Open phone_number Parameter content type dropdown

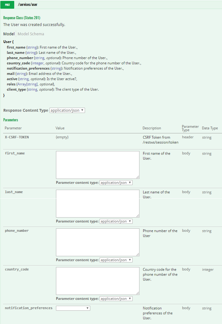116,260
